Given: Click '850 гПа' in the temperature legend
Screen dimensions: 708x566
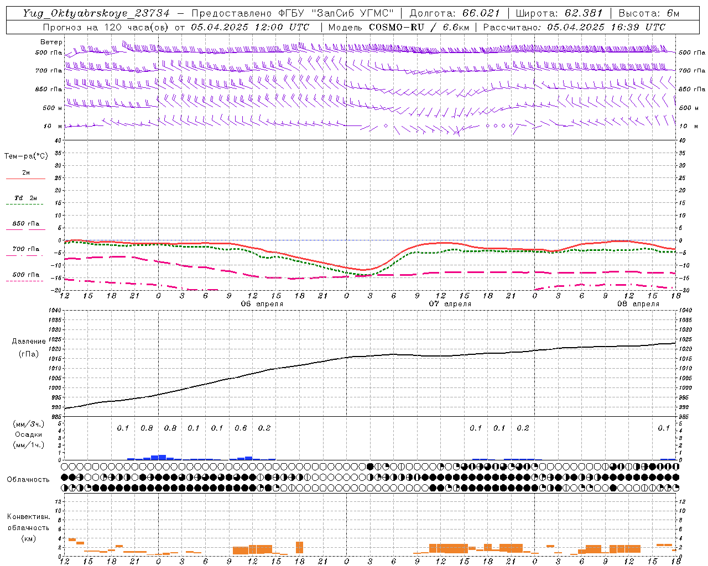Looking at the screenshot, I should tap(25, 224).
